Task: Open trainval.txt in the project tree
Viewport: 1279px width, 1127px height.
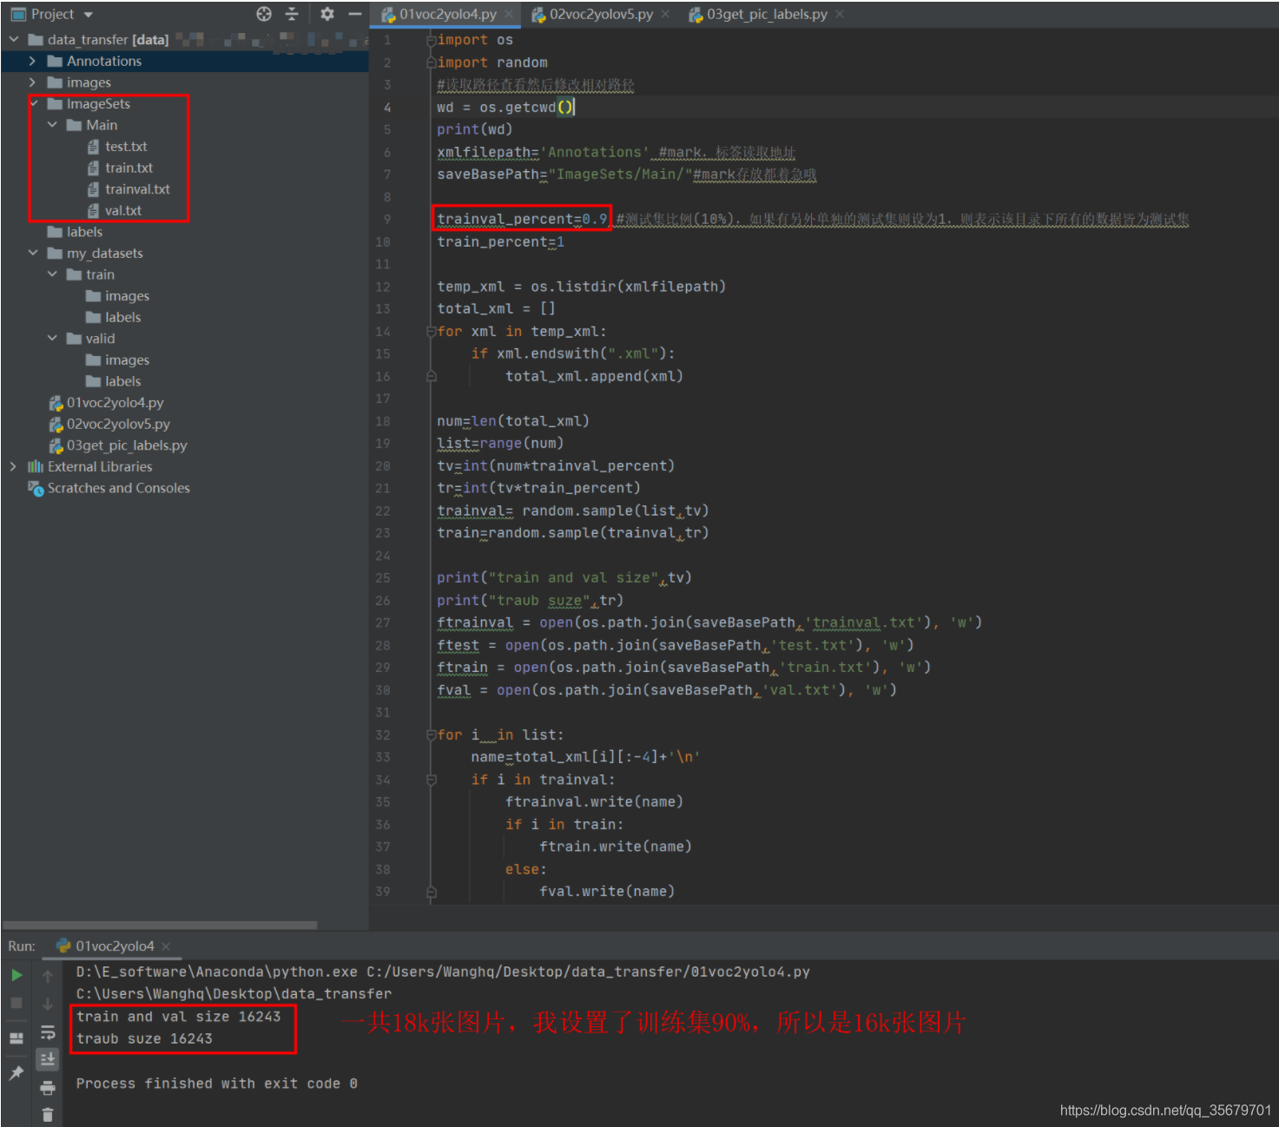Action: 137,189
